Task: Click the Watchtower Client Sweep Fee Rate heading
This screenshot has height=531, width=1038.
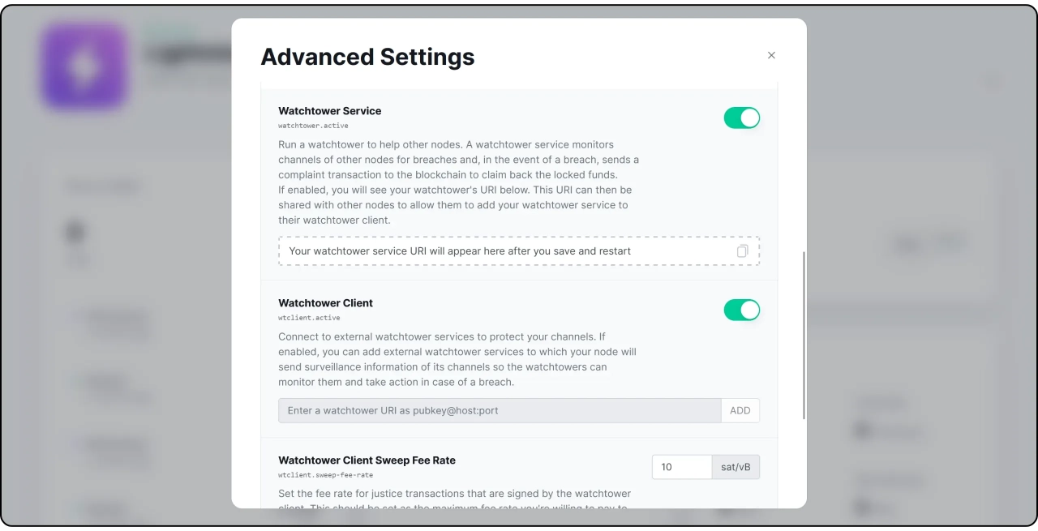Action: [367, 460]
